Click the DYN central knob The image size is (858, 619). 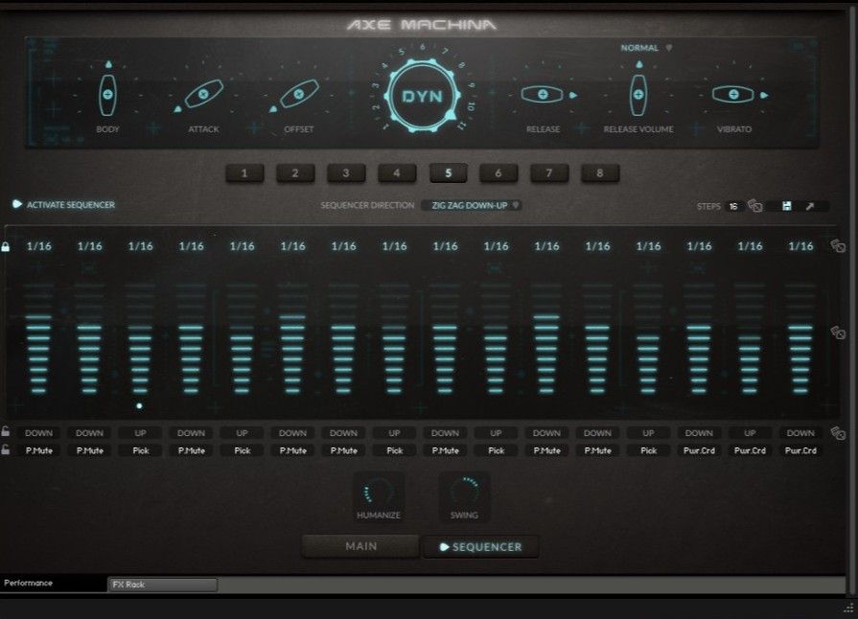[422, 97]
